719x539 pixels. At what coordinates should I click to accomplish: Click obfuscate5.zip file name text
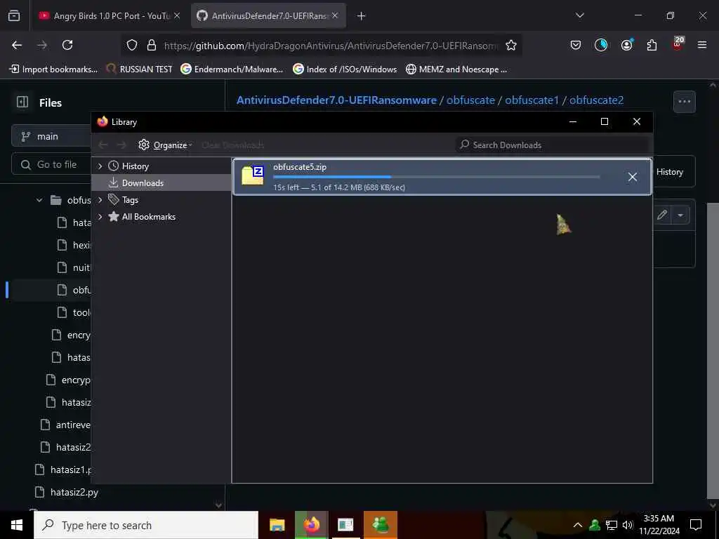[300, 167]
